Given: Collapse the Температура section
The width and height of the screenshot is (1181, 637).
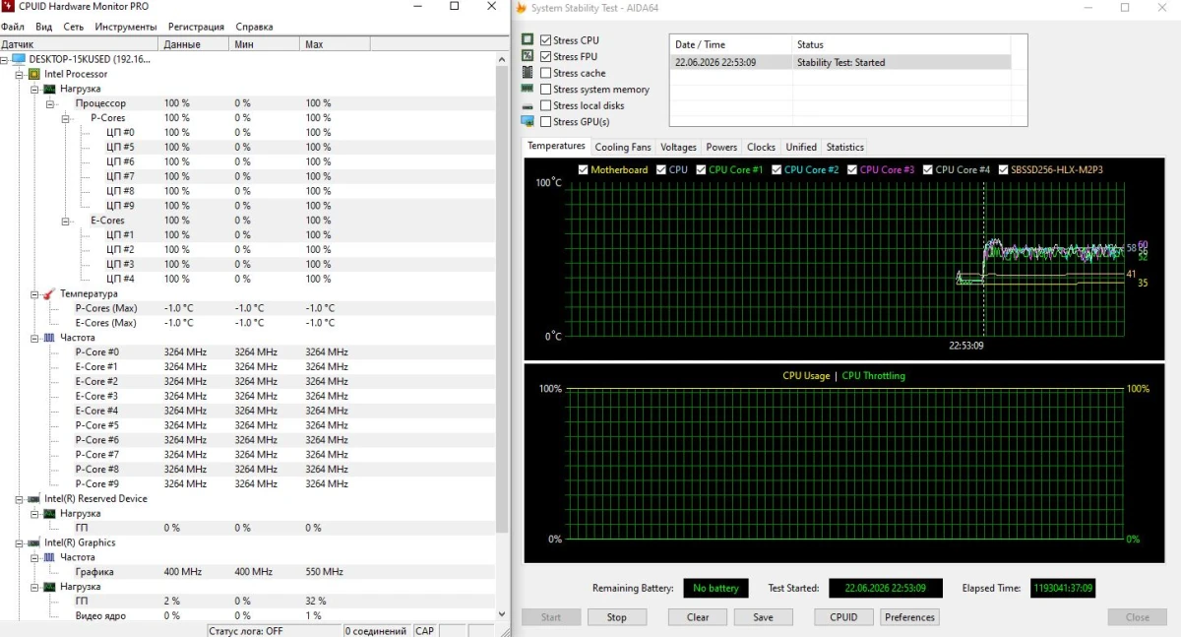Looking at the screenshot, I should coord(34,293).
